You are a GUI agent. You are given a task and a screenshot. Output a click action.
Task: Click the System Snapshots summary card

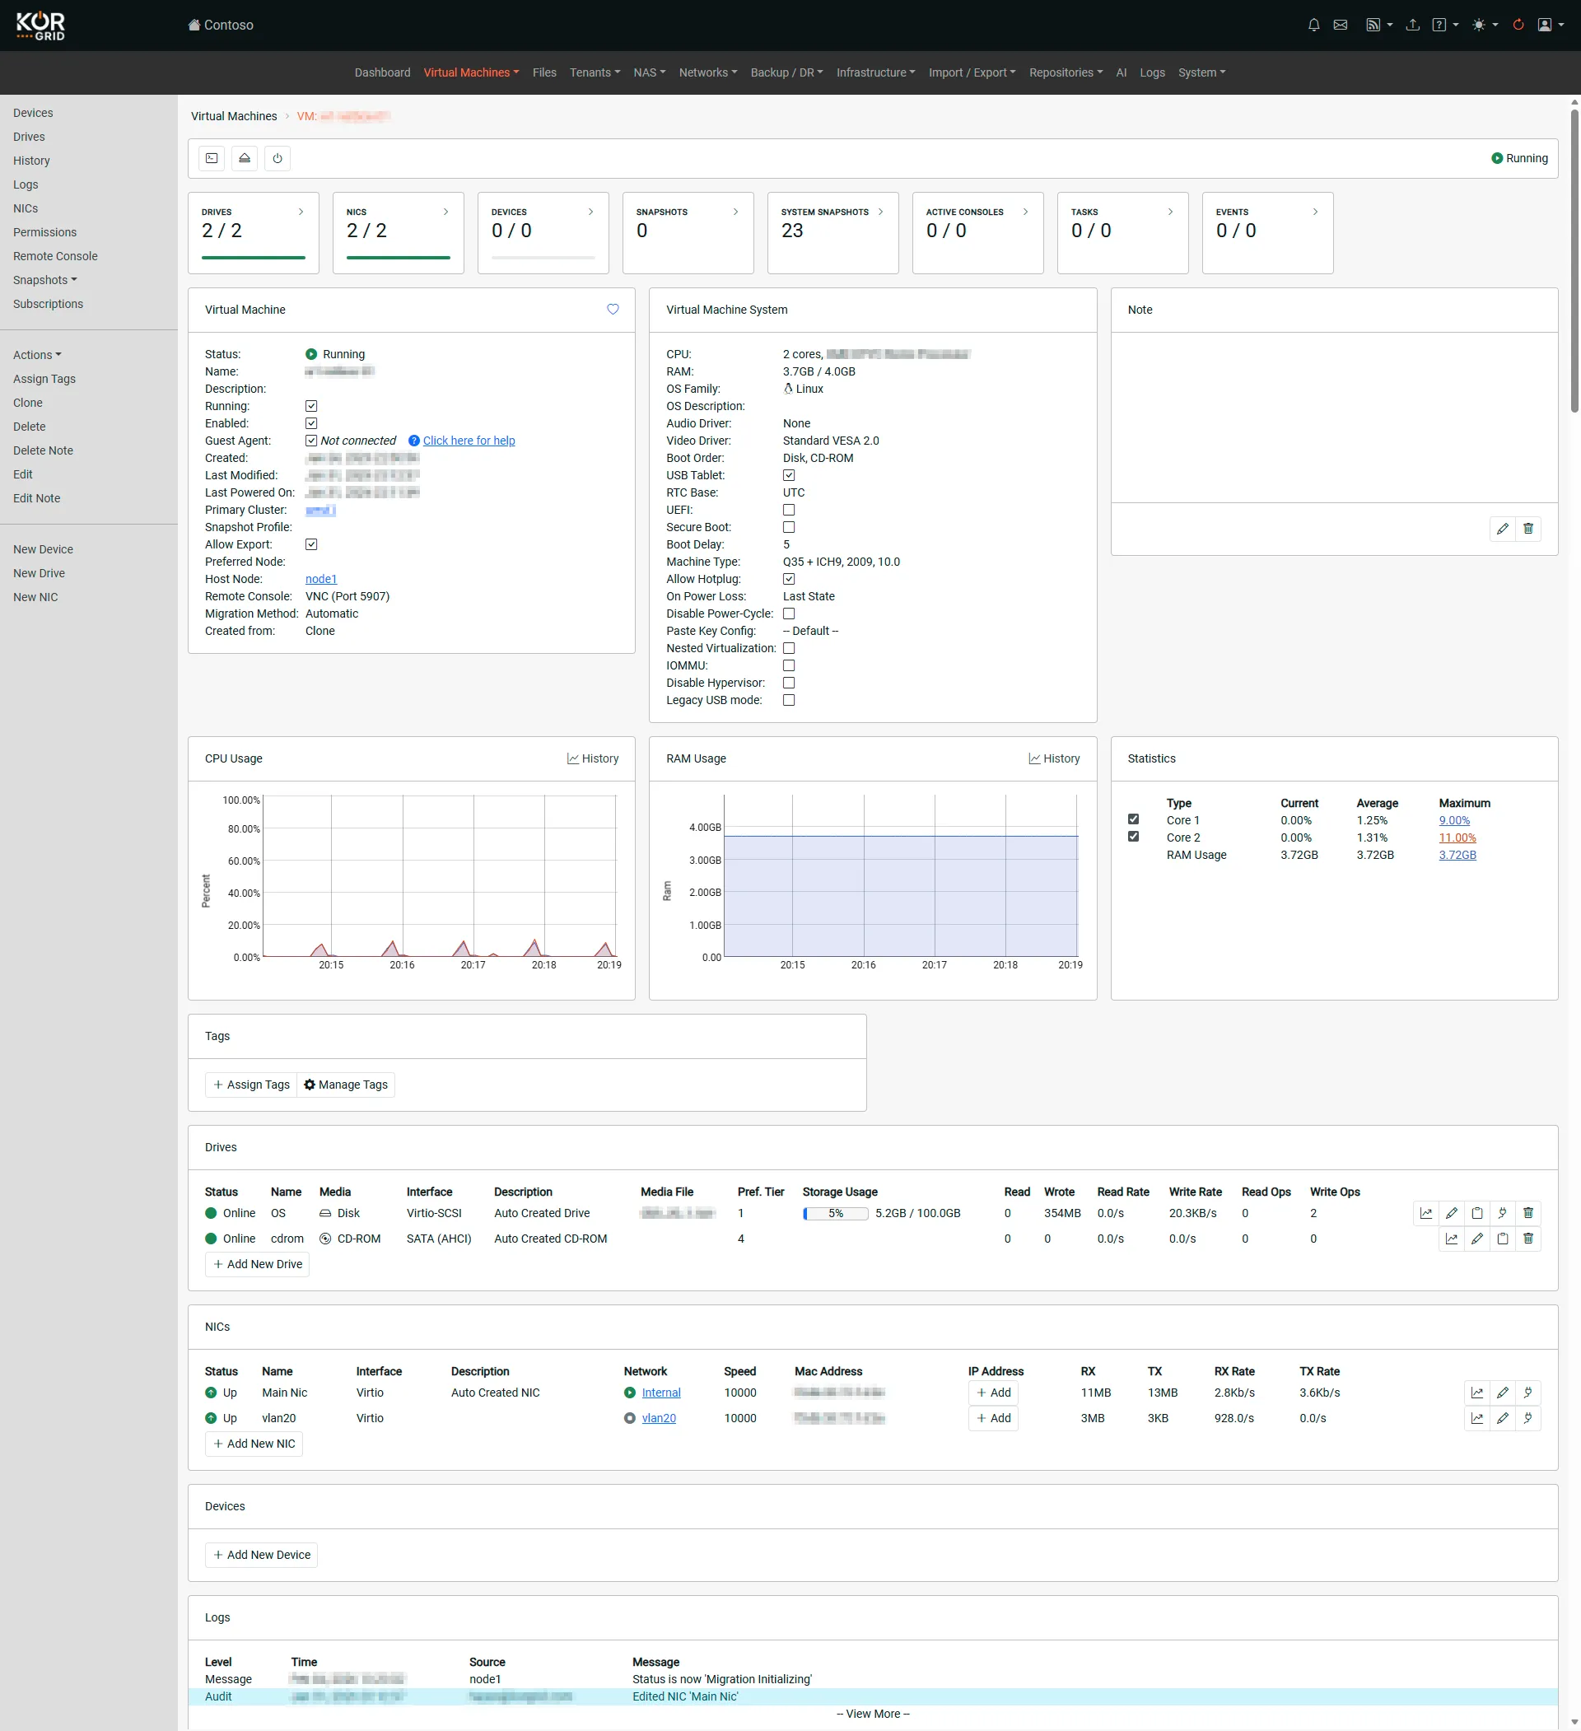(x=832, y=233)
